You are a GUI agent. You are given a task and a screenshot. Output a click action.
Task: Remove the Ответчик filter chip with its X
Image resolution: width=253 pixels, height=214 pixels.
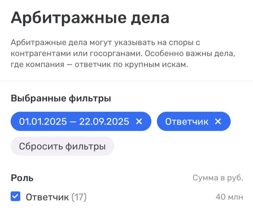click(218, 122)
